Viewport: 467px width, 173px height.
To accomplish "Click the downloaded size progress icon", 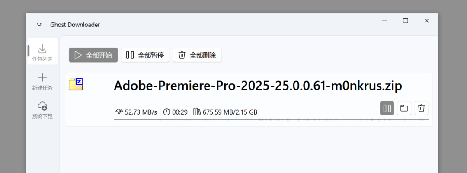I will coord(197,112).
